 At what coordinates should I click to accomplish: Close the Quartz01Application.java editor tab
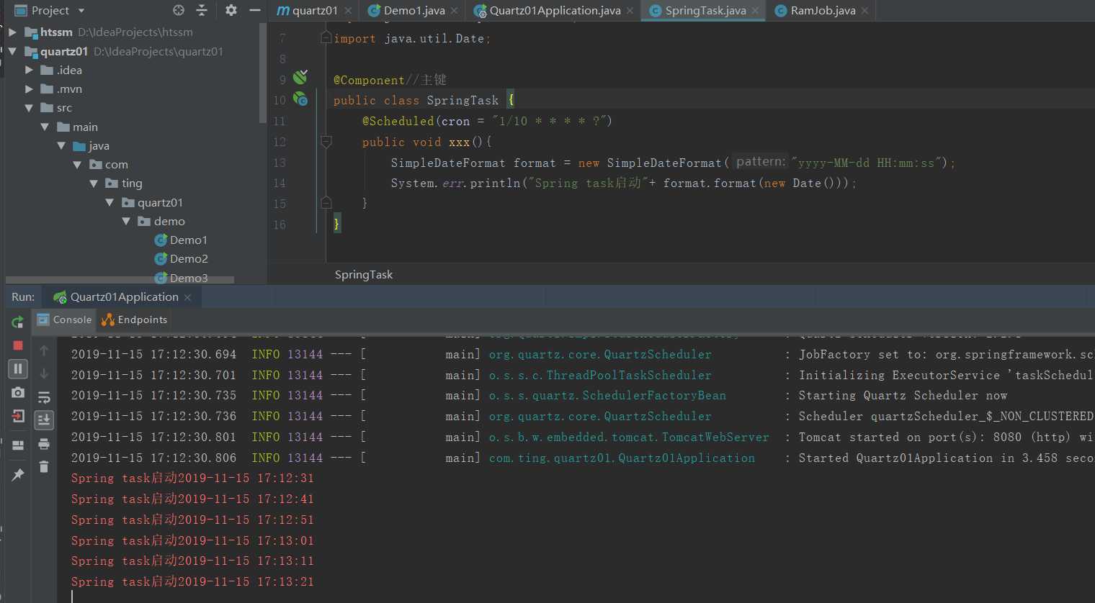coord(630,11)
